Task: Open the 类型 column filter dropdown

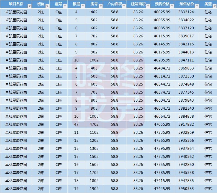Action: (x=215, y=6)
